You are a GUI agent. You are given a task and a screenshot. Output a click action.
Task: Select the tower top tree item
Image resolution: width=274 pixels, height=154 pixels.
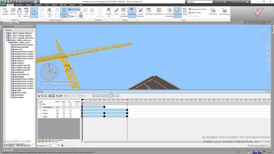pos(18,49)
